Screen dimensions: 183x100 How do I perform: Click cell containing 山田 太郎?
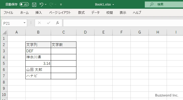pos(38,70)
